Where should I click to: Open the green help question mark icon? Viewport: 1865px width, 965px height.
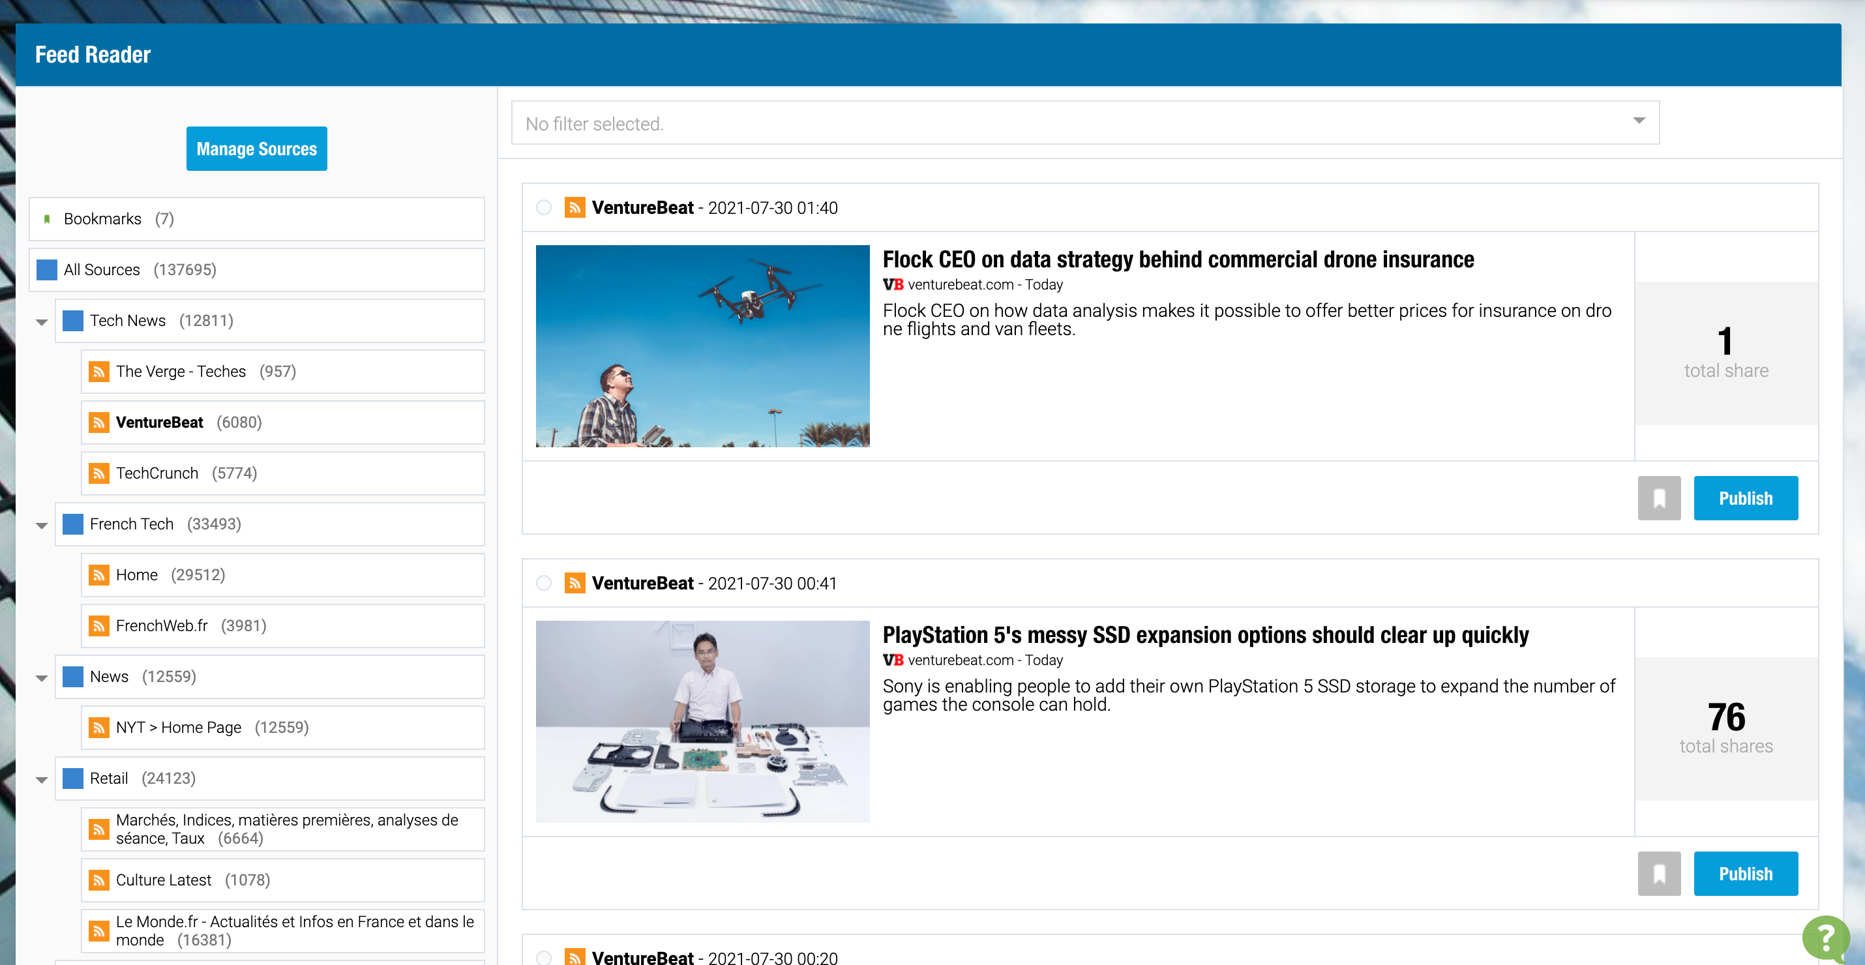(x=1826, y=939)
